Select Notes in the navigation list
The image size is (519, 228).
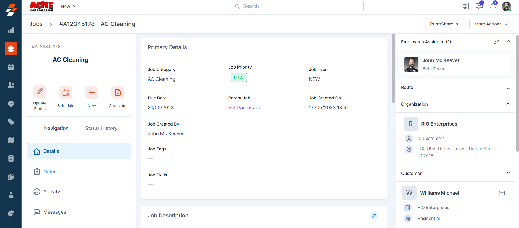pos(50,172)
